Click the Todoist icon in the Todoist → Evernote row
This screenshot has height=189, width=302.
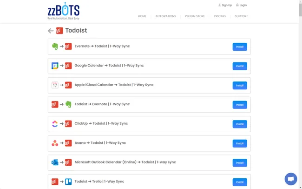click(55, 104)
